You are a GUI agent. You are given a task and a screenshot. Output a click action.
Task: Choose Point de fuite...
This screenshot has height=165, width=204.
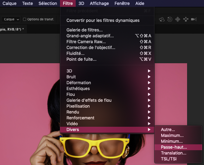click(x=107, y=59)
